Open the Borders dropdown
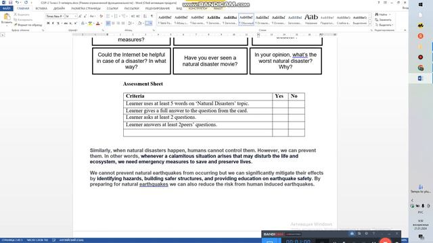Screen dimensions: 433x243 coord(149,24)
